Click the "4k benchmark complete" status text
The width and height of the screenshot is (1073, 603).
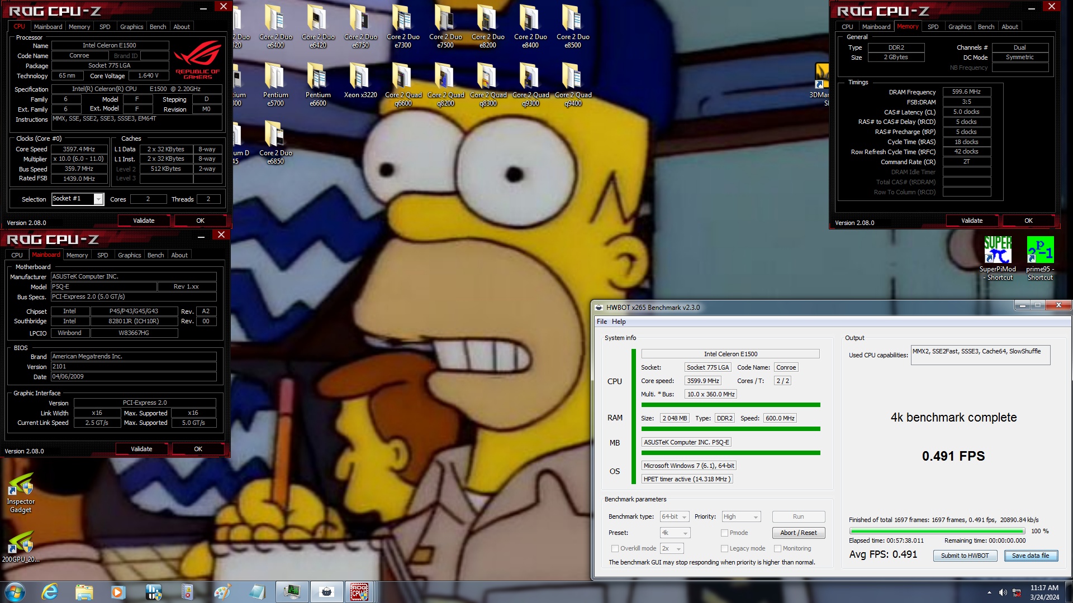point(953,418)
